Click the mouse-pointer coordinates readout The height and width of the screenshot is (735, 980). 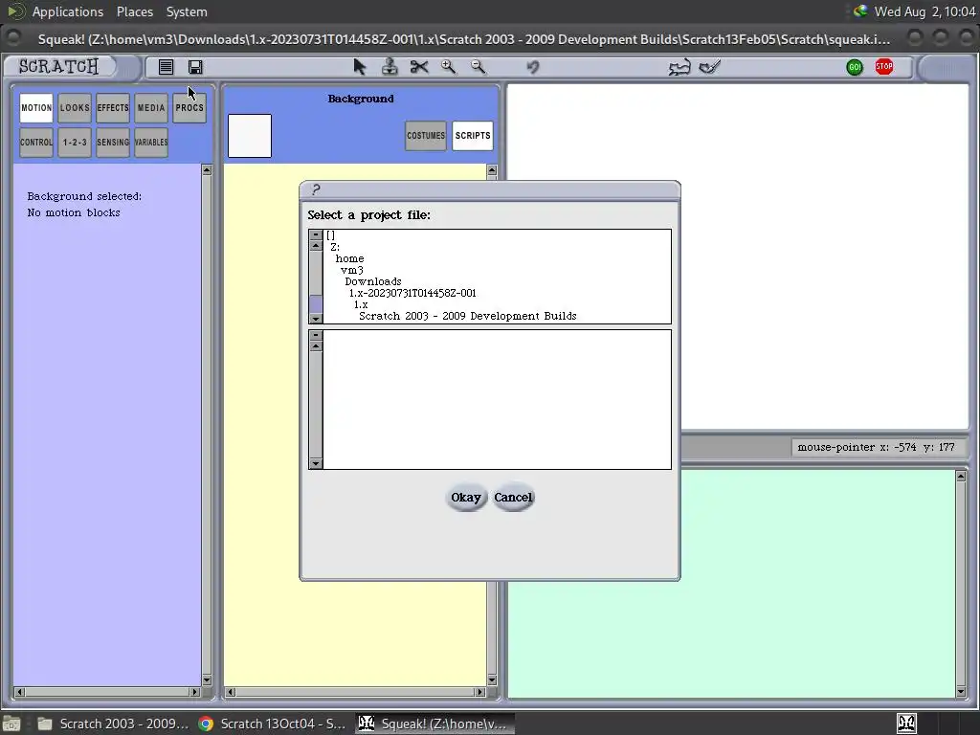click(877, 447)
